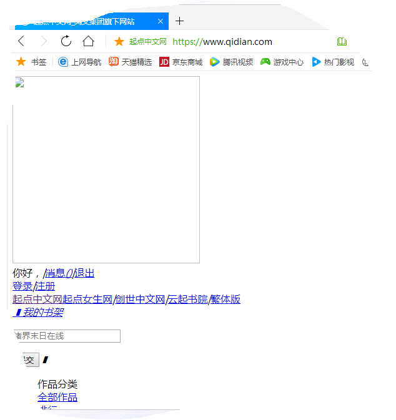Click the 作品分类 category heading
The image size is (396, 420).
[x=57, y=384]
